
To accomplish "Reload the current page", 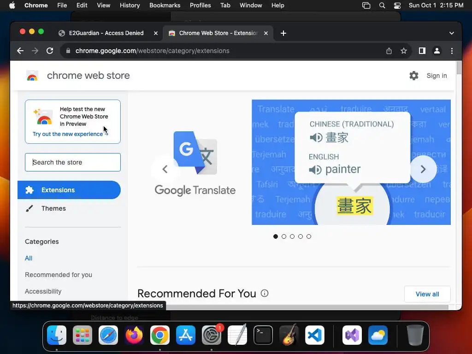I will [50, 51].
